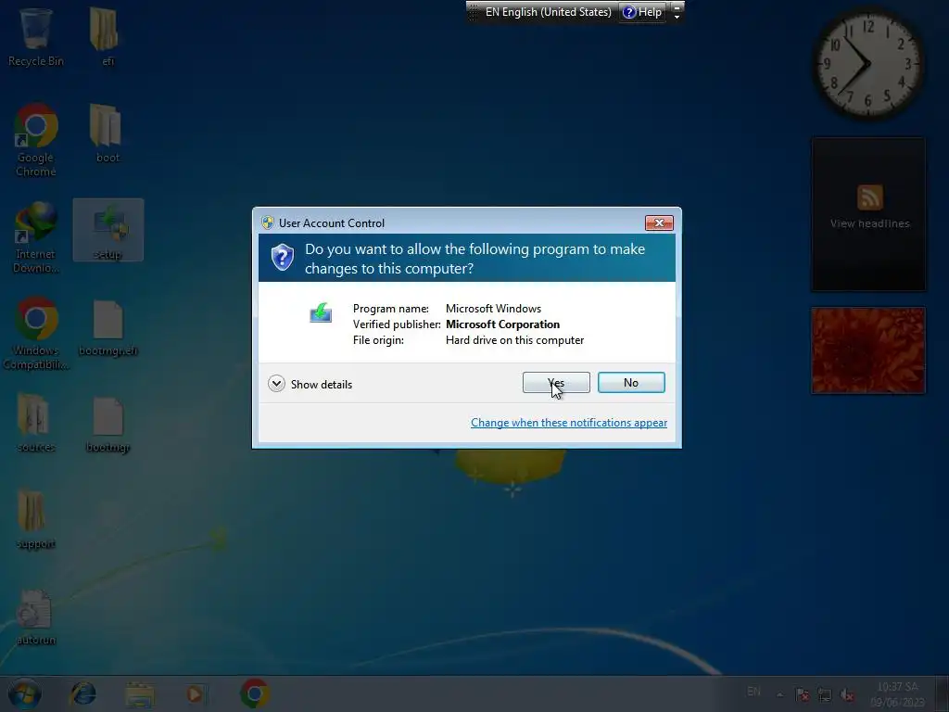Open Windows Explorer from taskbar
The image size is (949, 712).
(x=140, y=693)
